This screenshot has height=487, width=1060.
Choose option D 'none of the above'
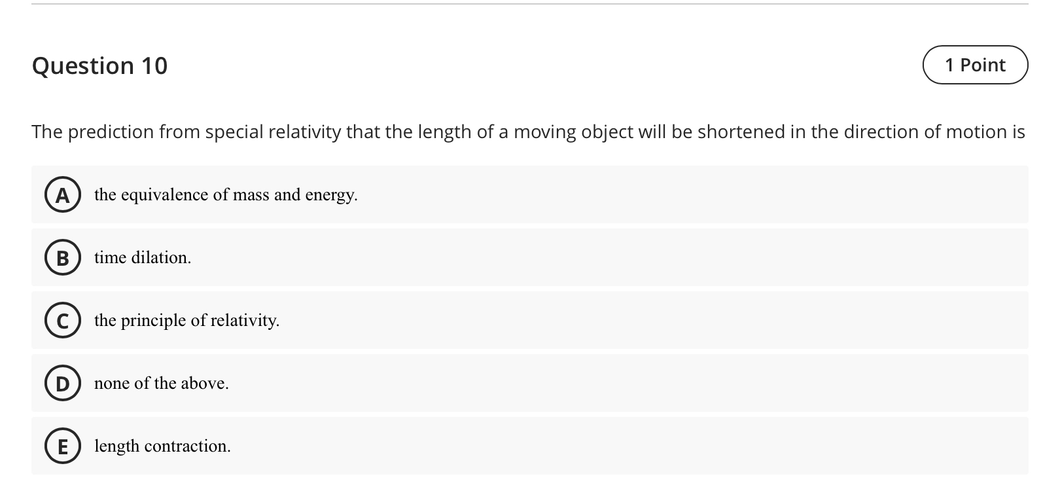161,384
